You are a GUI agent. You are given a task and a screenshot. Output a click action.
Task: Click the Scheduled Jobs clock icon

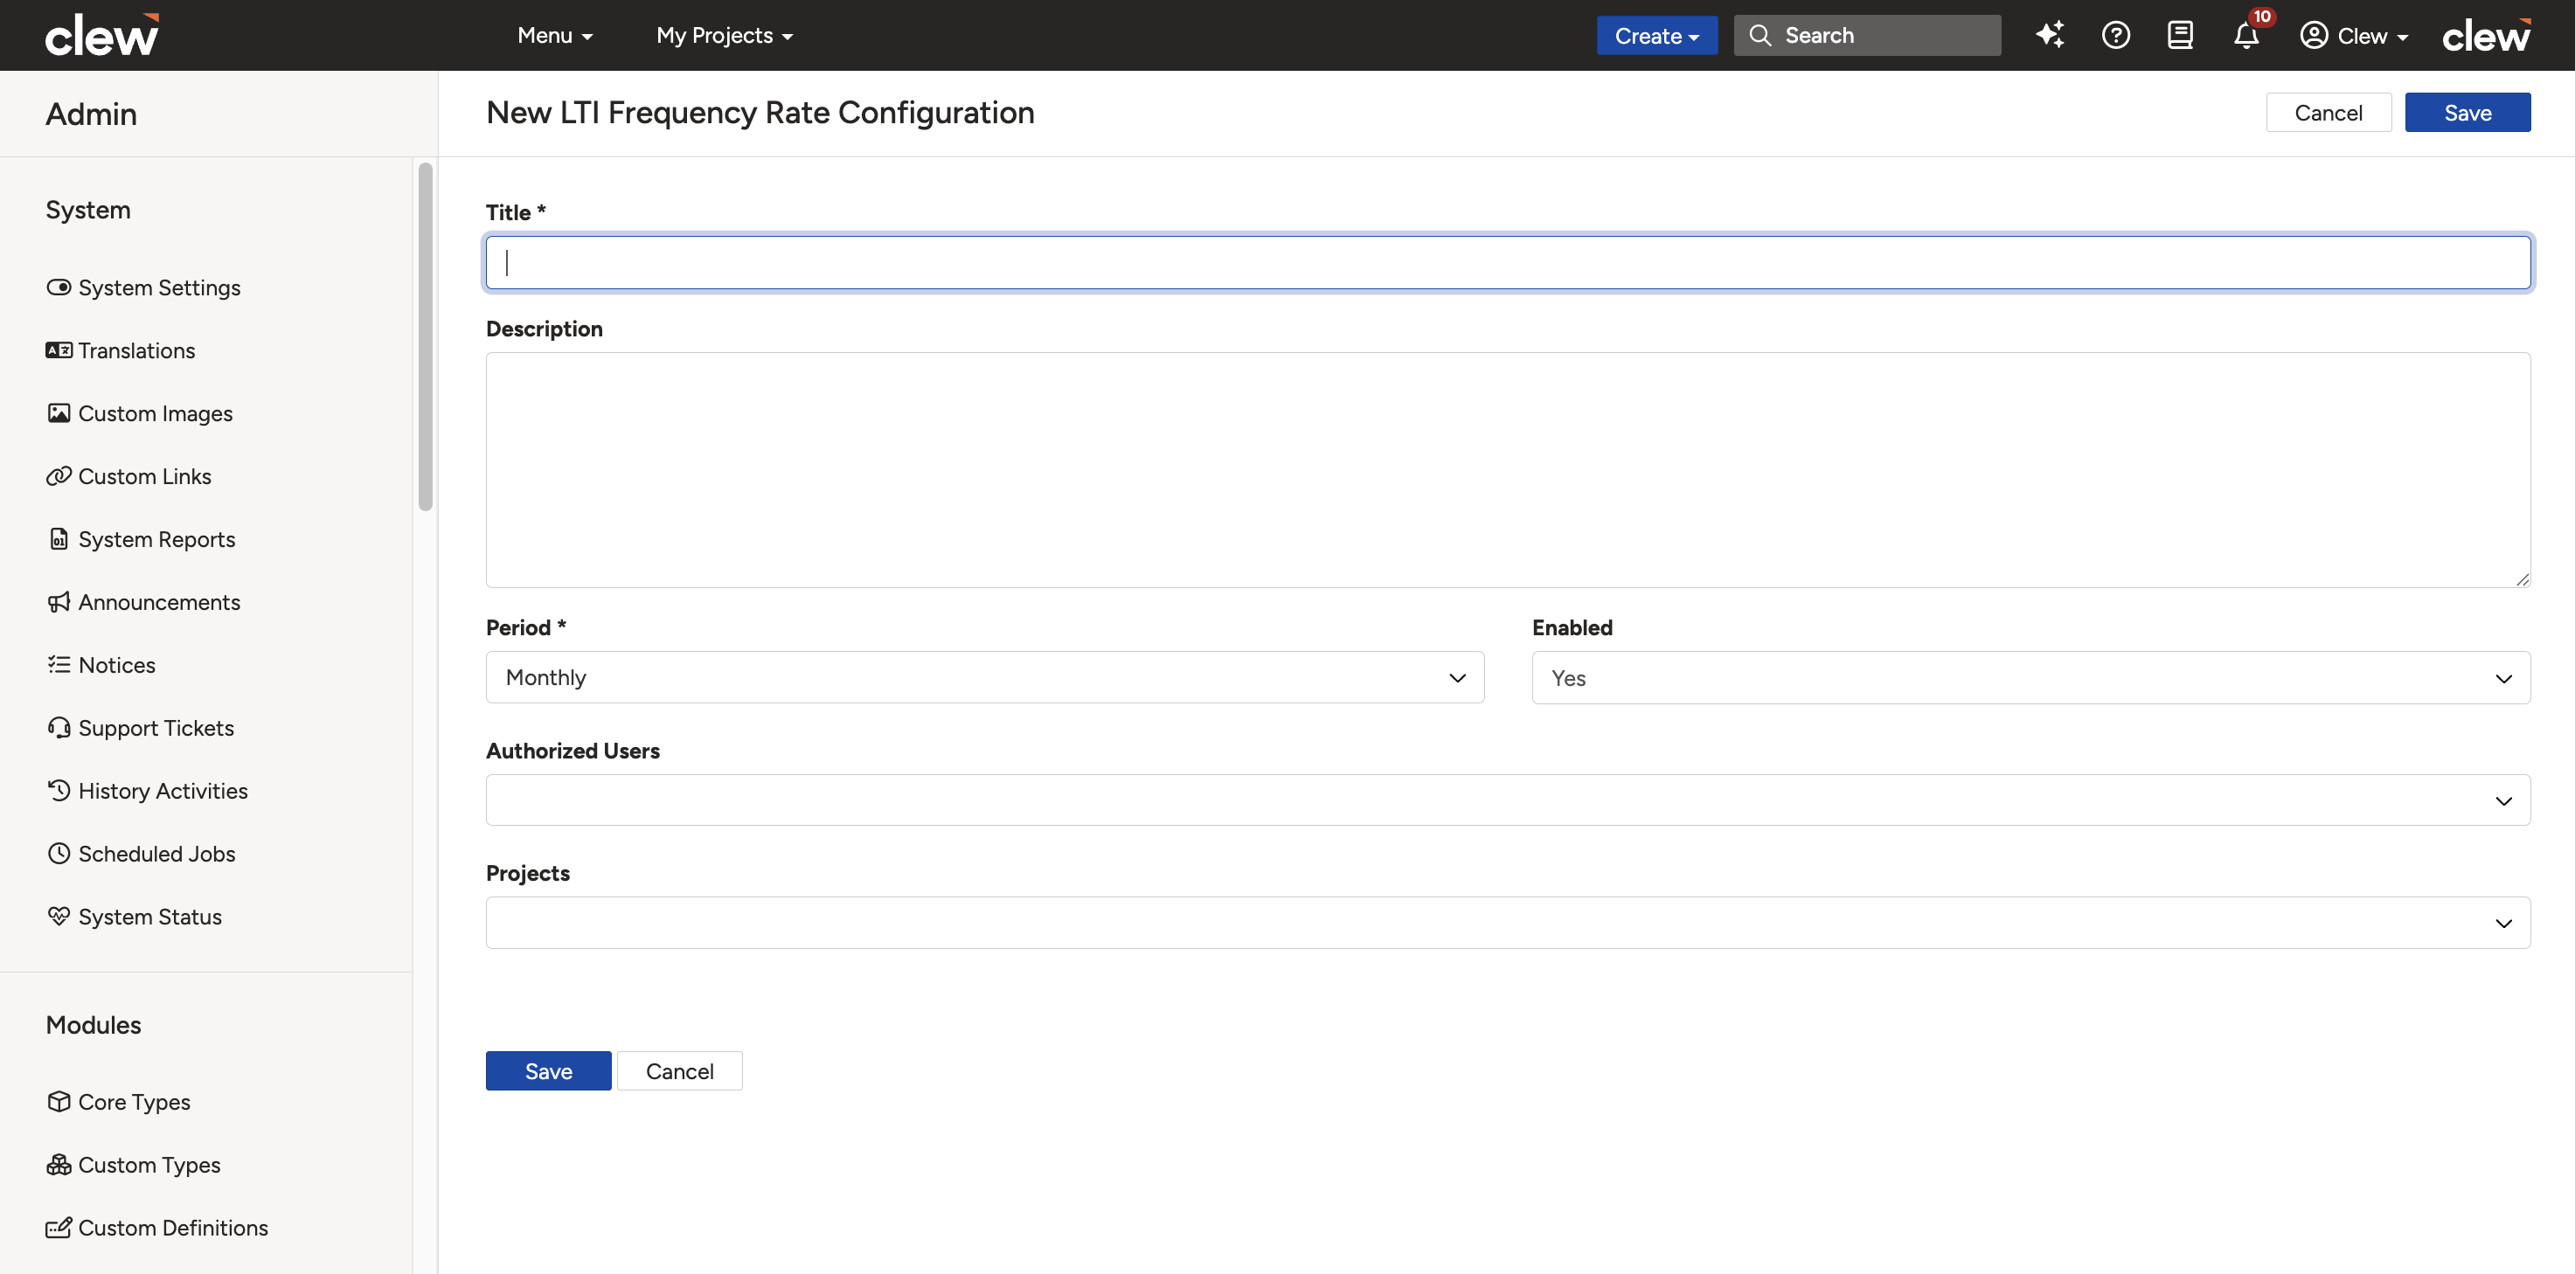click(59, 854)
